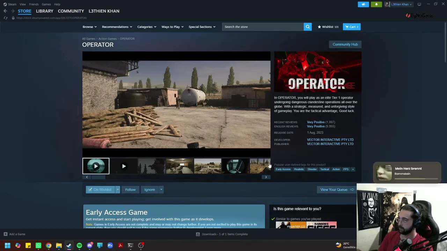
Task: Switch to the LIBRARY tab
Action: tap(45, 11)
